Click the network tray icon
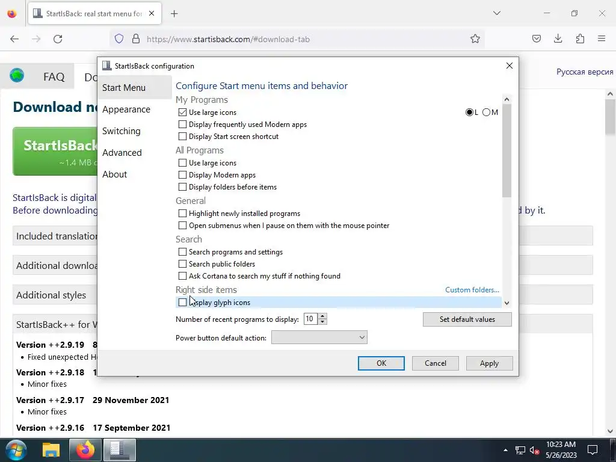Viewport: 616px width, 462px height. click(520, 450)
